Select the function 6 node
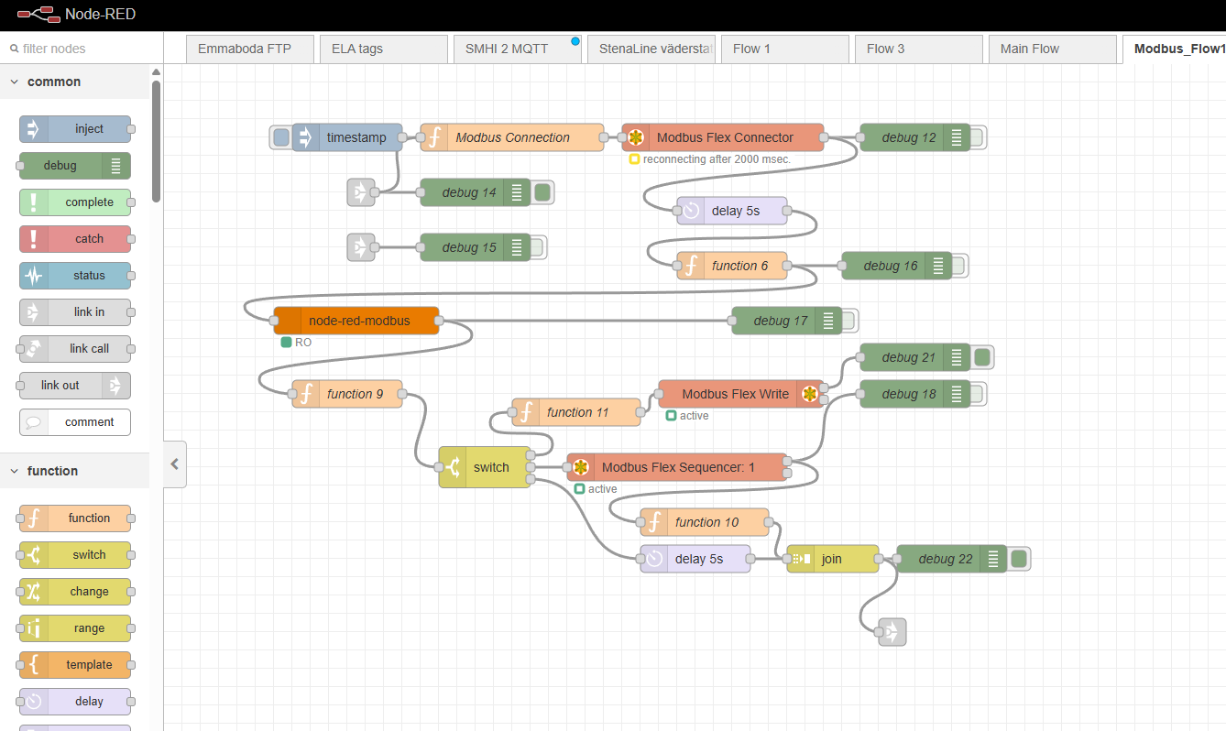This screenshot has width=1226, height=731. (x=732, y=266)
